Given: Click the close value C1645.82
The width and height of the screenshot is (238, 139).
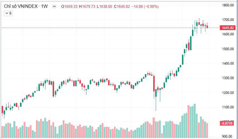Looking at the screenshot, I should (122, 6).
